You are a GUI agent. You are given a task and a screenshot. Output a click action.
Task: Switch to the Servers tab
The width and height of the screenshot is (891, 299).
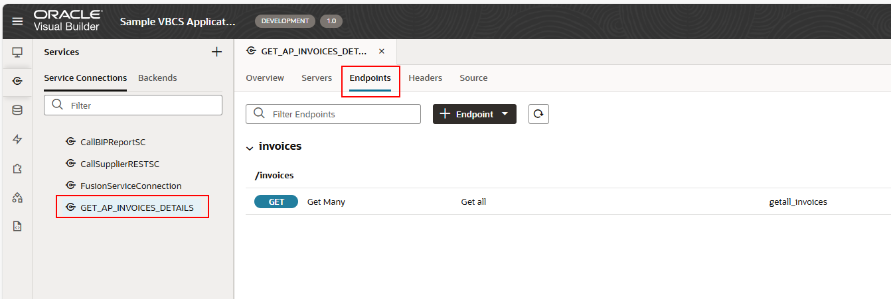coord(317,78)
